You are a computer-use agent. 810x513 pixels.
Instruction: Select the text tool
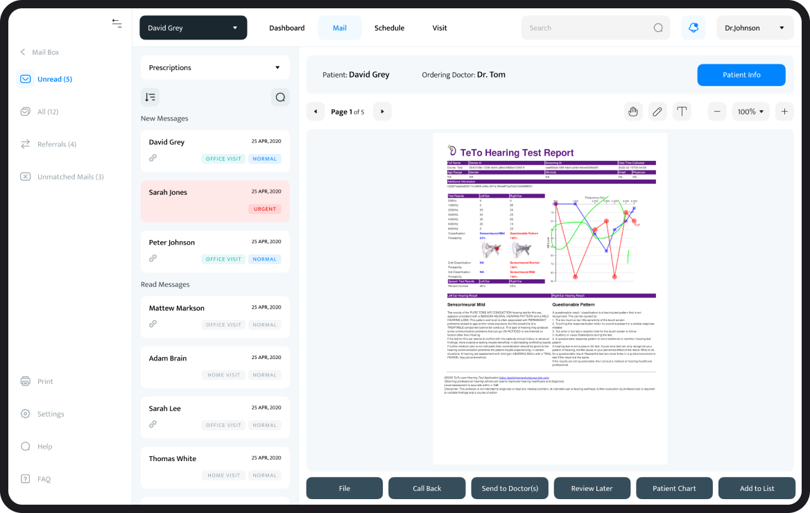(682, 112)
